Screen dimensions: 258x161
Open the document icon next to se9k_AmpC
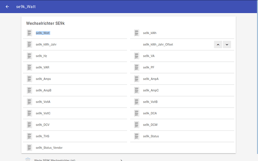click(136, 90)
